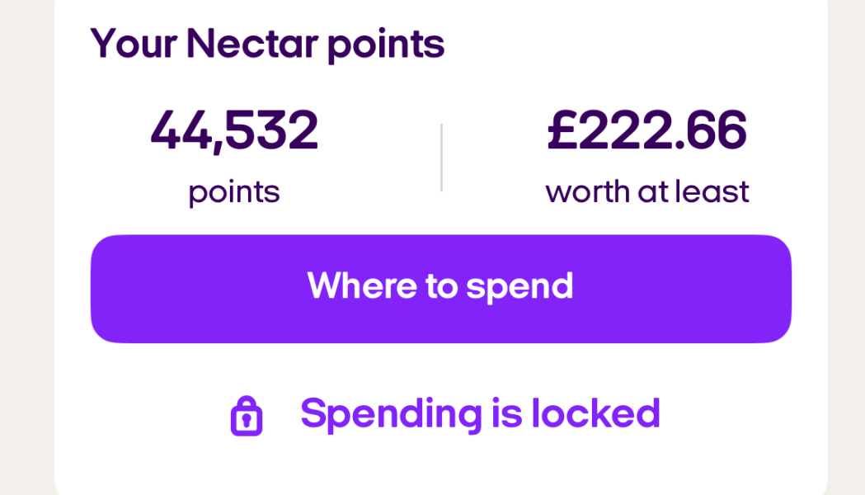This screenshot has height=495, width=865.
Task: Click the word "Nectar" in the heading
Action: 251,44
